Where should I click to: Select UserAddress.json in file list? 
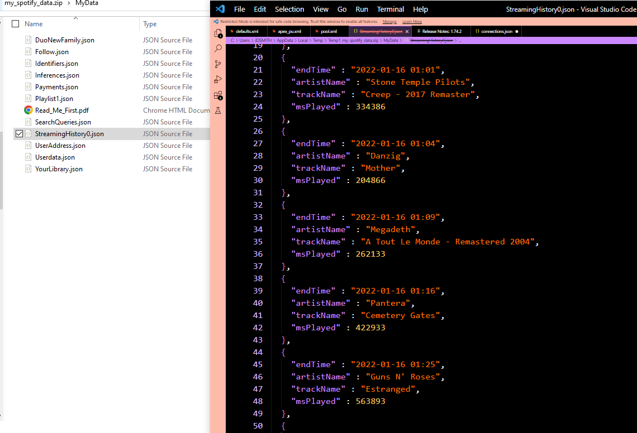pos(60,145)
